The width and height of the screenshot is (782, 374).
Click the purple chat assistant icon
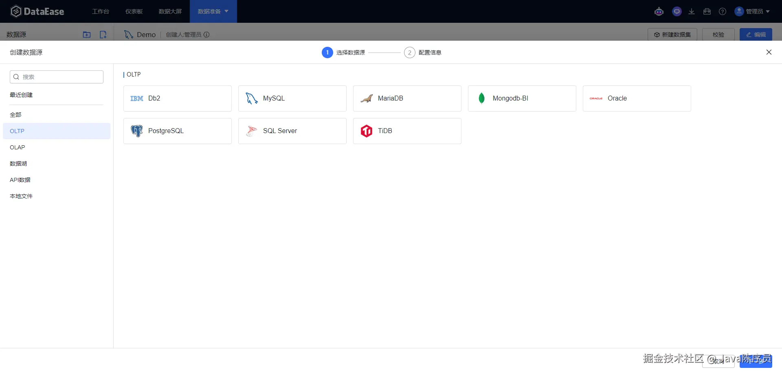677,11
